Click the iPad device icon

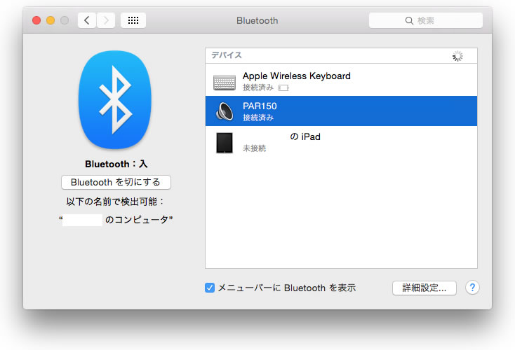pyautogui.click(x=225, y=143)
